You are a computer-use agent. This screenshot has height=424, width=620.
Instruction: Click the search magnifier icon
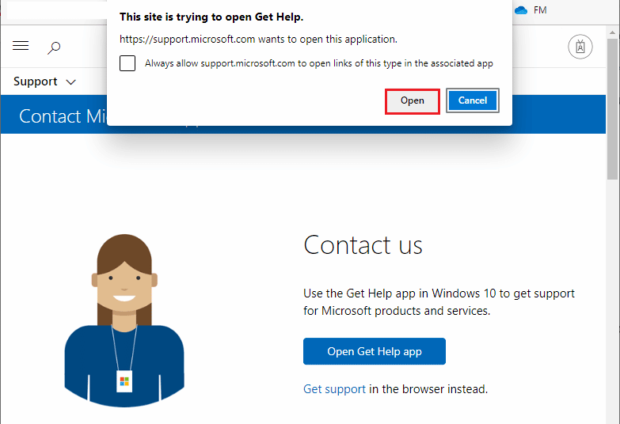pyautogui.click(x=54, y=47)
